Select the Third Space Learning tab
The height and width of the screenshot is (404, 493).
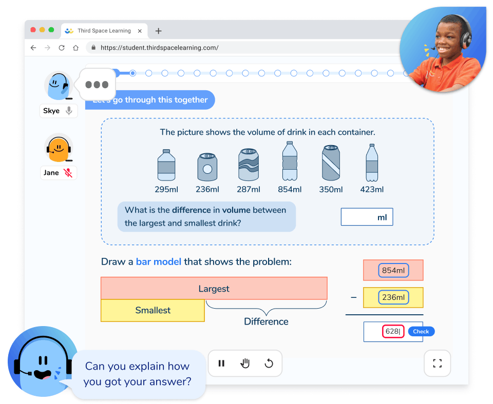[104, 31]
